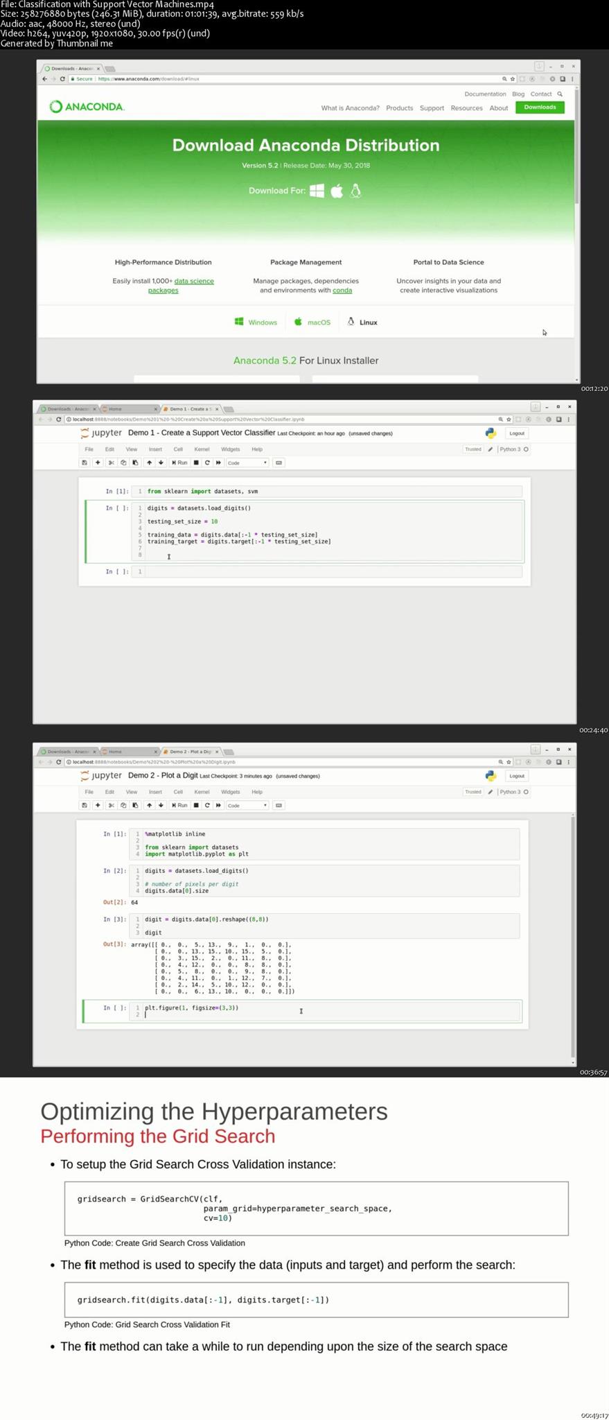Save the Demo 2 notebook with the disk icon
The image size is (609, 1420).
click(x=85, y=805)
